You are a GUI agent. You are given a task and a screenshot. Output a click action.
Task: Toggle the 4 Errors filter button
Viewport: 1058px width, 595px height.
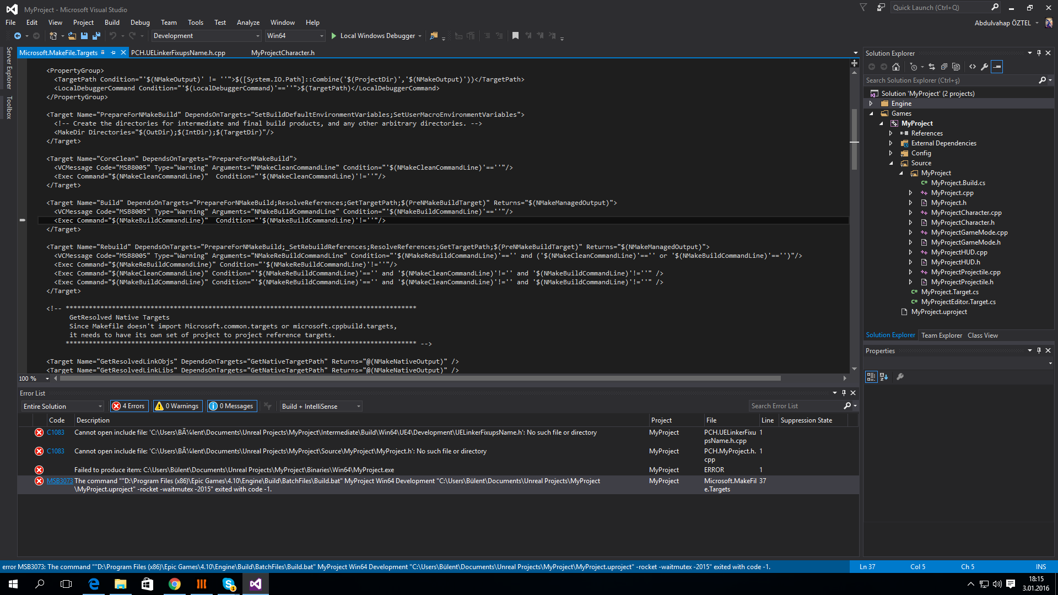(128, 406)
